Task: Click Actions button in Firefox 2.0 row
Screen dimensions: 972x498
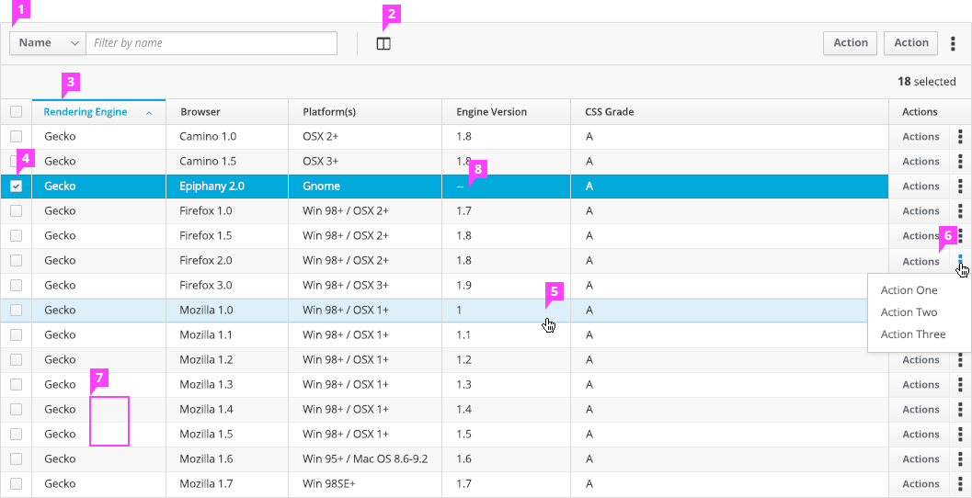Action: tap(921, 261)
